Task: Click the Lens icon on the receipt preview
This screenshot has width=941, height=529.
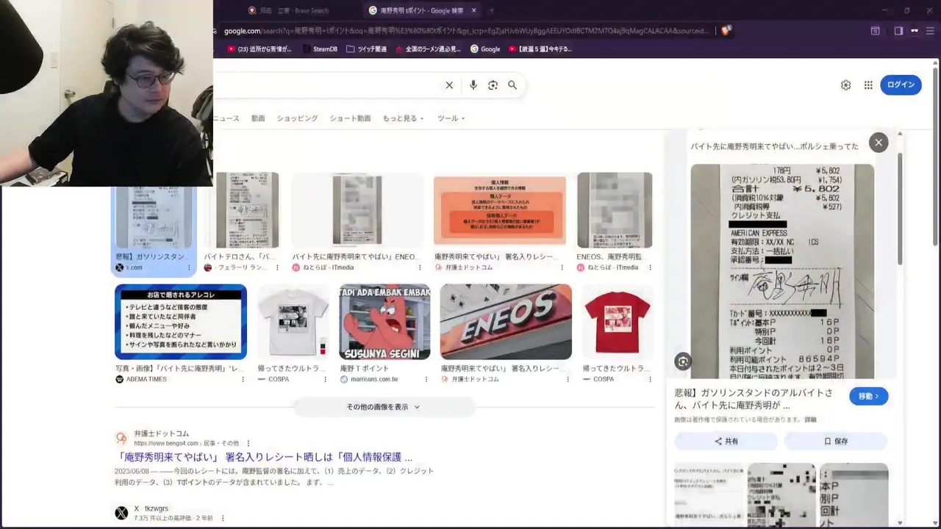Action: [x=683, y=361]
